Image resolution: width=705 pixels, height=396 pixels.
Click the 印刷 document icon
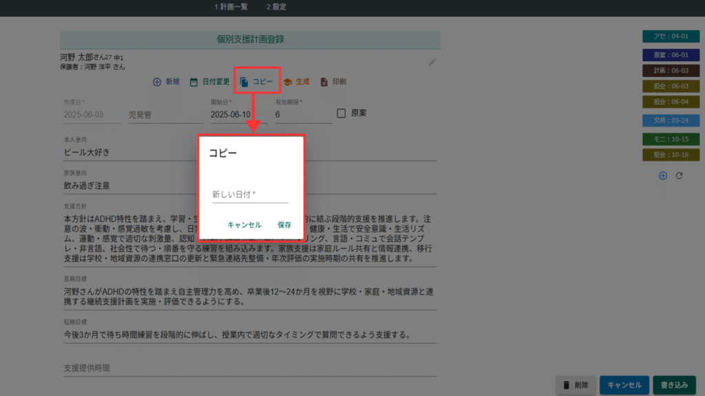pyautogui.click(x=324, y=82)
